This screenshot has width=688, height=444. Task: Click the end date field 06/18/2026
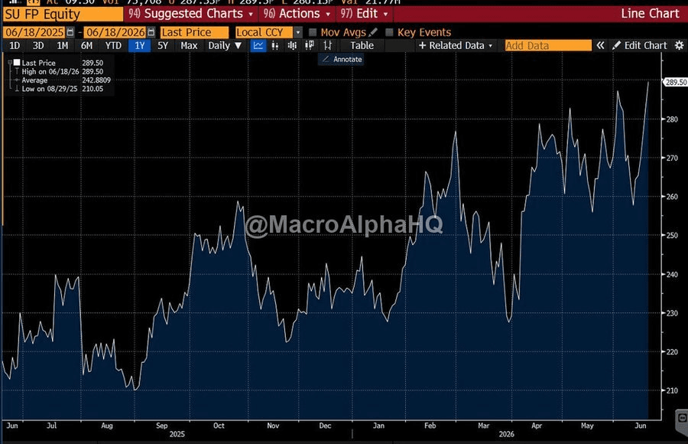coord(115,32)
